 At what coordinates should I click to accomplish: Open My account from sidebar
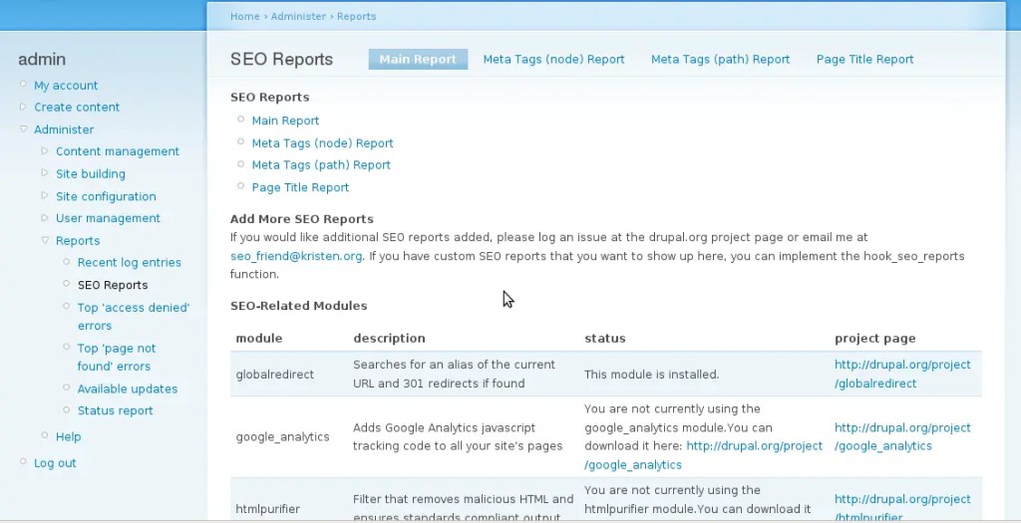66,86
